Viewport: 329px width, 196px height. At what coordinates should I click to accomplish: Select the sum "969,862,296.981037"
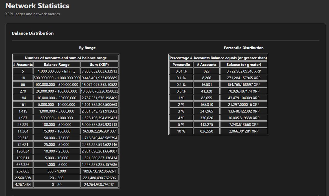99,131
